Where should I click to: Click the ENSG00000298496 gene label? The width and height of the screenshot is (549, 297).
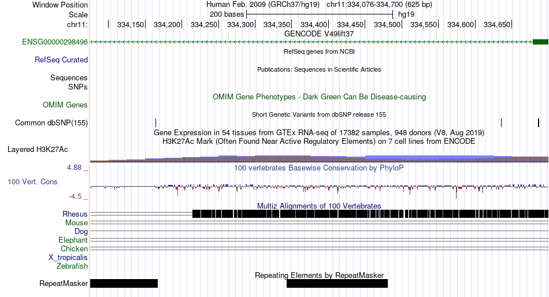tap(55, 42)
